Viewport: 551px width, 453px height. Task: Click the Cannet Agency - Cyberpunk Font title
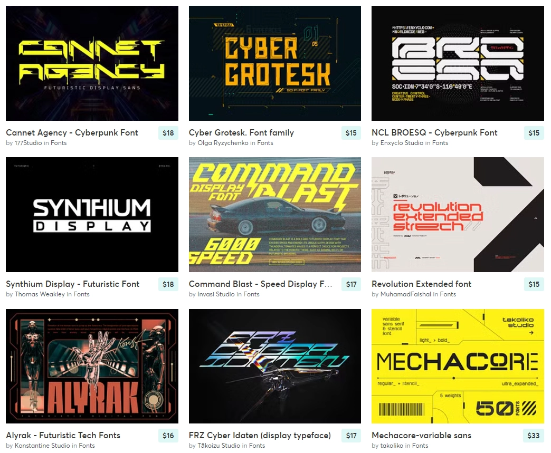tap(72, 133)
